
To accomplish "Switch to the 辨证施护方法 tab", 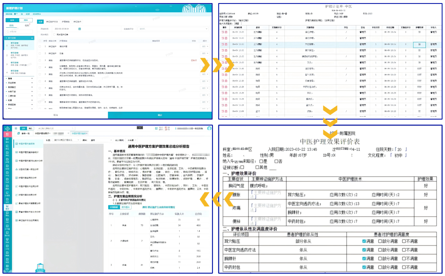I will coord(52,22).
